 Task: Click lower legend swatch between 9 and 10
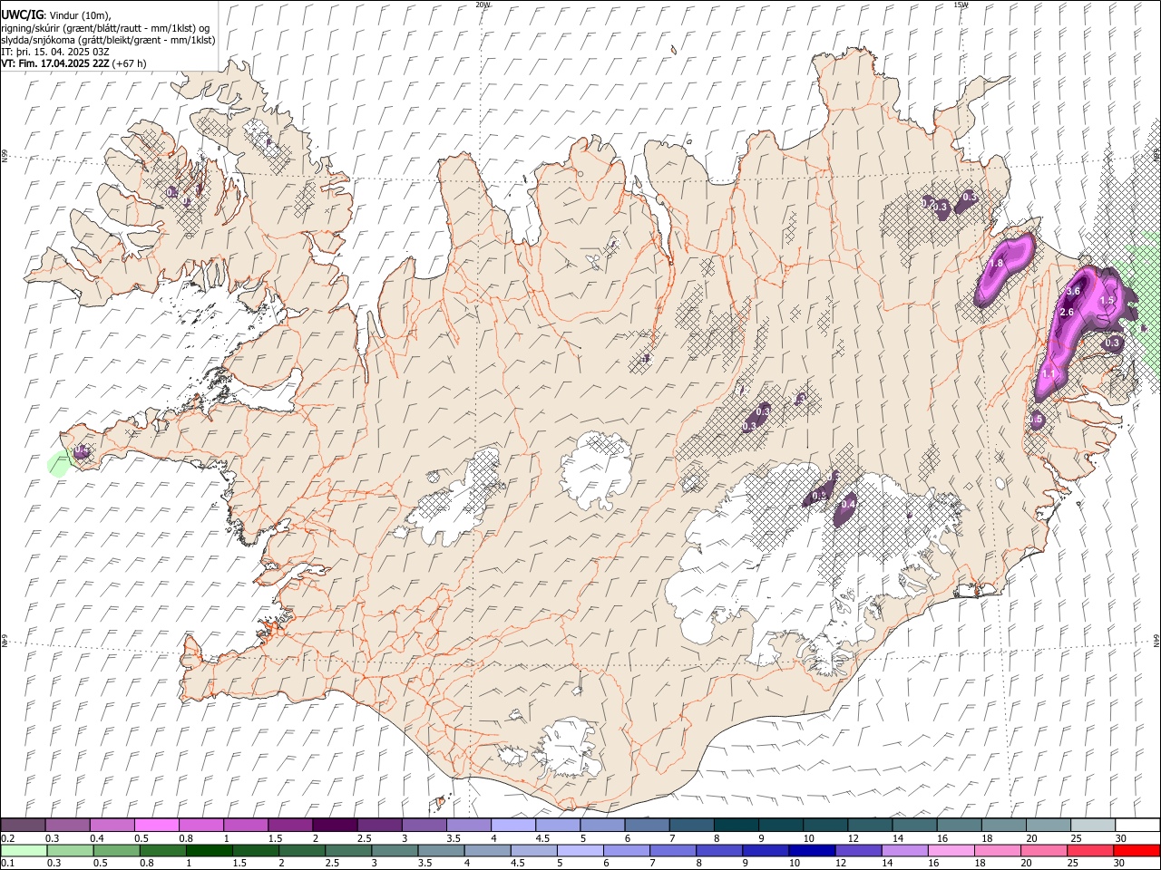(x=766, y=850)
